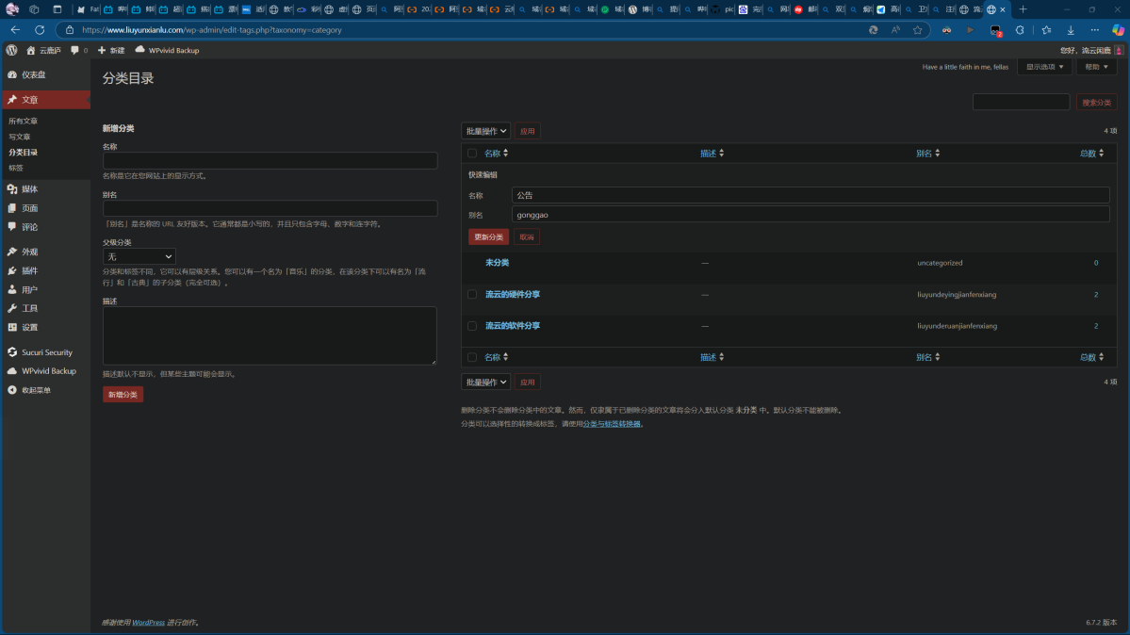Click the category search input field

pyautogui.click(x=1021, y=102)
